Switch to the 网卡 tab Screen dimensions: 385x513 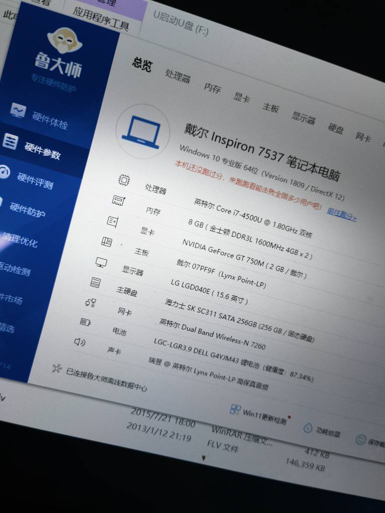[363, 137]
